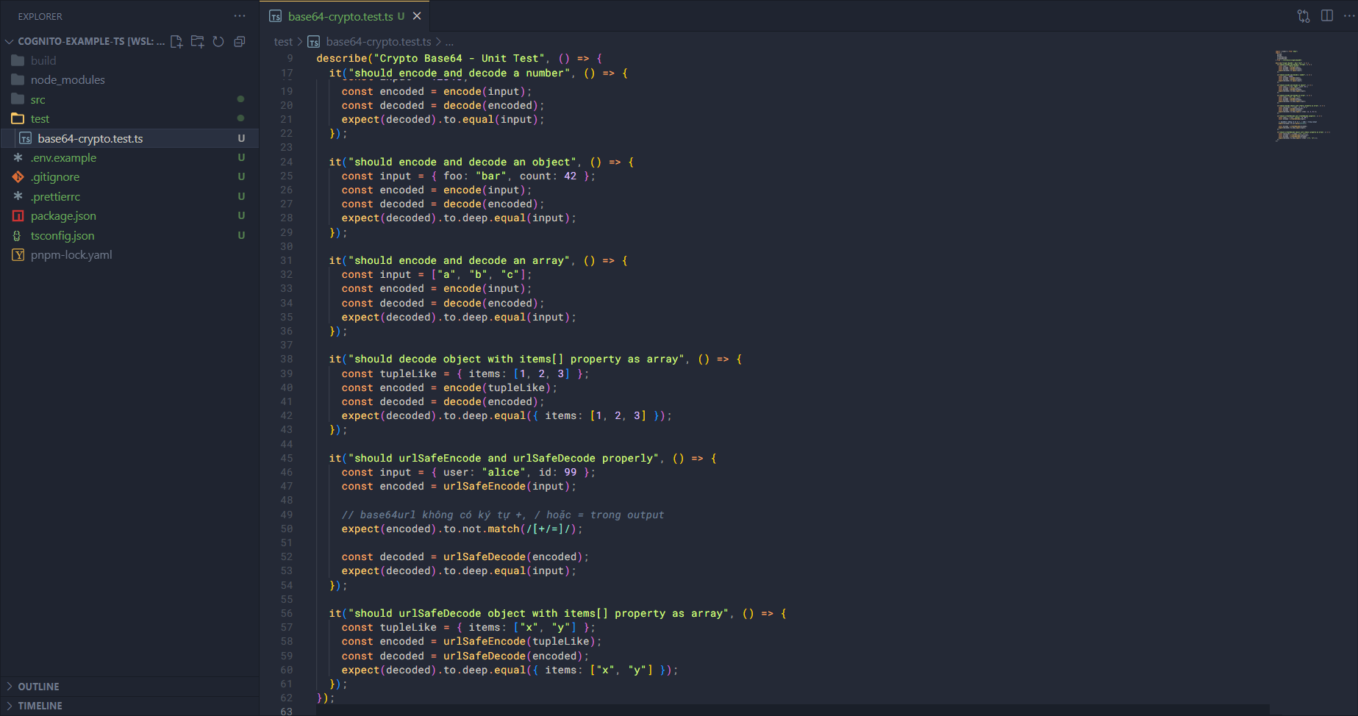Open changes compare icon in editor toolbar
1358x716 pixels.
click(x=1304, y=16)
